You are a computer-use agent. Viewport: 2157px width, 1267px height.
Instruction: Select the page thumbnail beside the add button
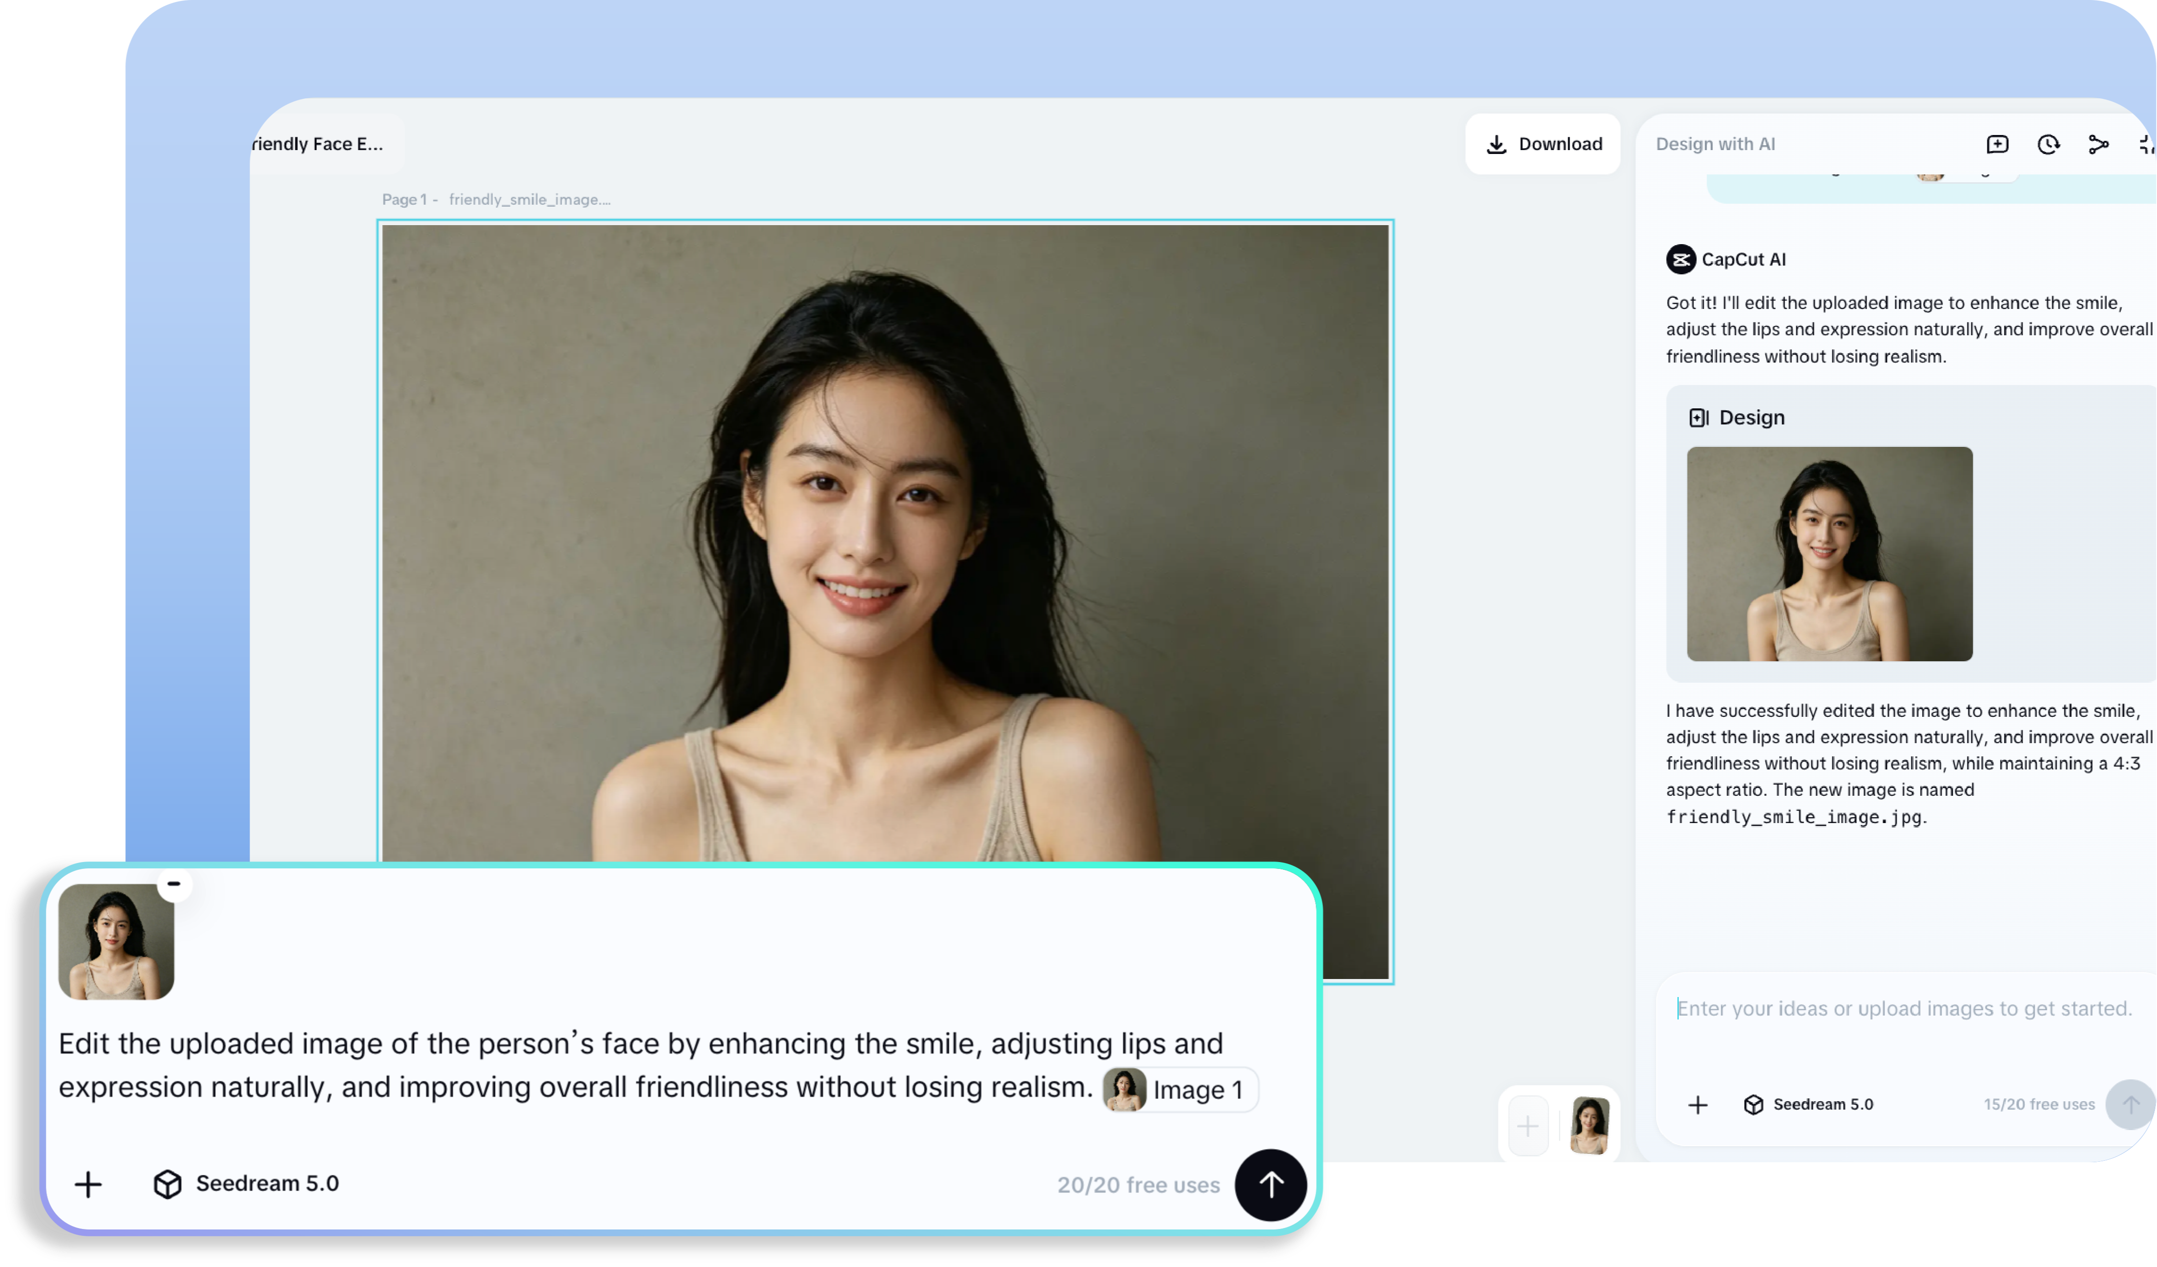[1590, 1126]
